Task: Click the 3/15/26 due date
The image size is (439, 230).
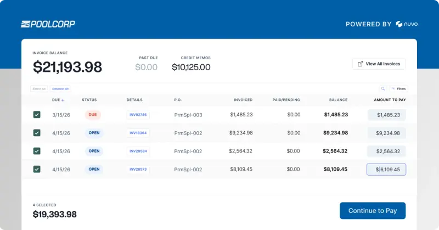Action: 61,115
